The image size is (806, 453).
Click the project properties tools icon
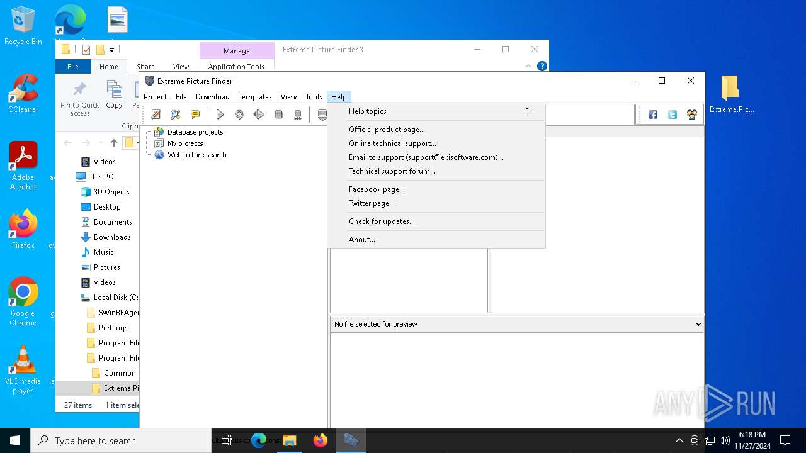(176, 115)
